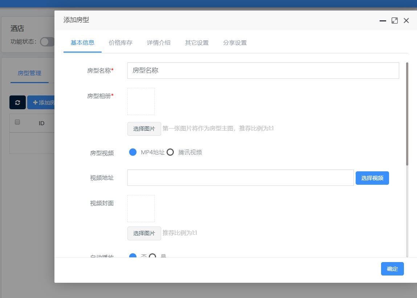This screenshot has width=417, height=298.
Task: Click the empty 视频封面 image placeholder
Action: click(141, 209)
